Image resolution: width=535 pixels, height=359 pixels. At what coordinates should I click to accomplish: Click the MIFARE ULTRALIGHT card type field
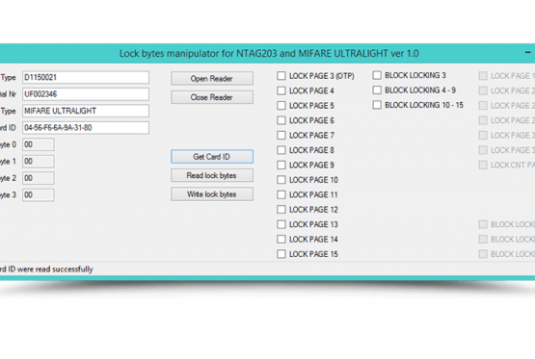click(x=86, y=111)
